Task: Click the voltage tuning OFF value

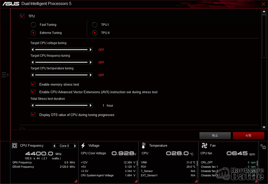Action: coord(101,50)
